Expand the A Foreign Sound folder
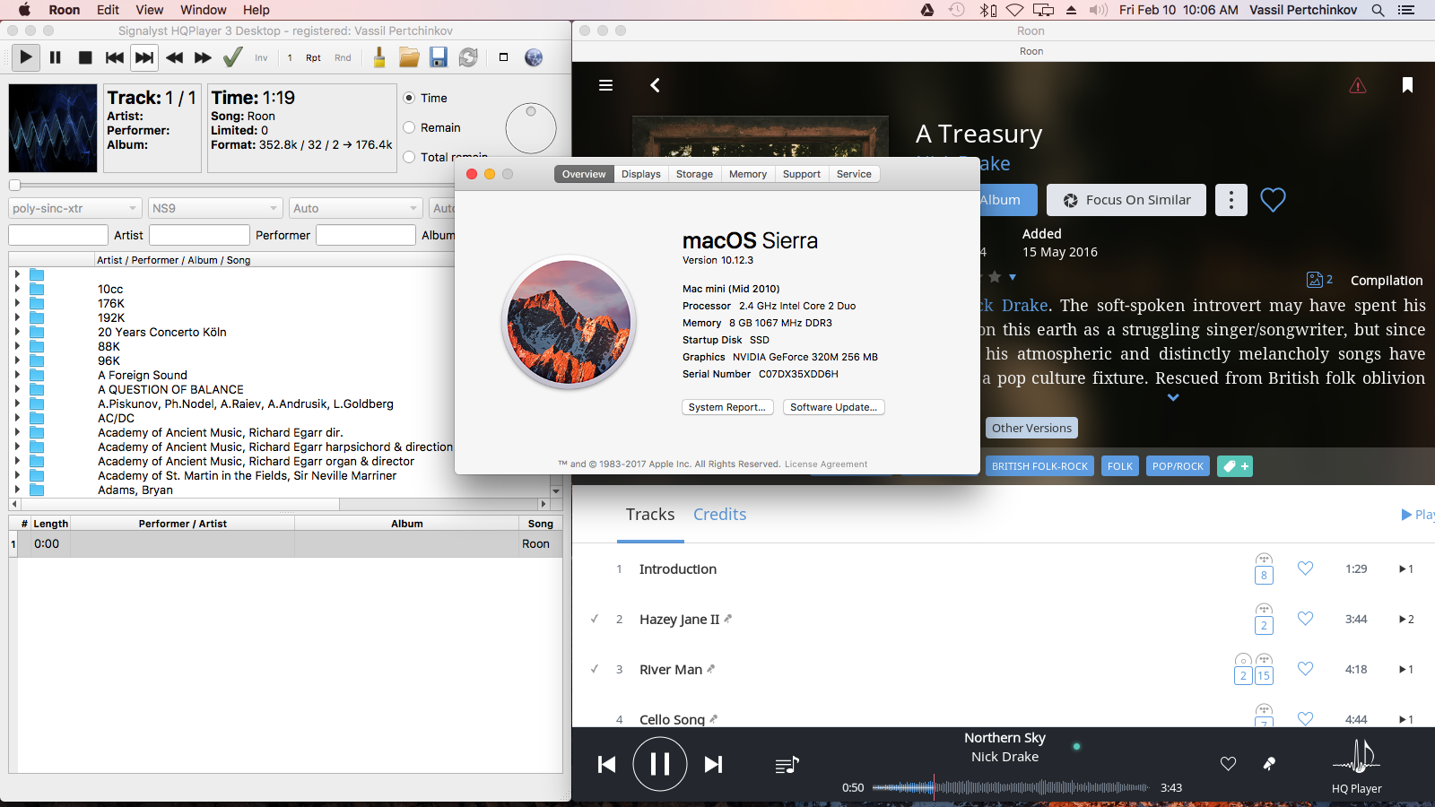 pyautogui.click(x=17, y=375)
